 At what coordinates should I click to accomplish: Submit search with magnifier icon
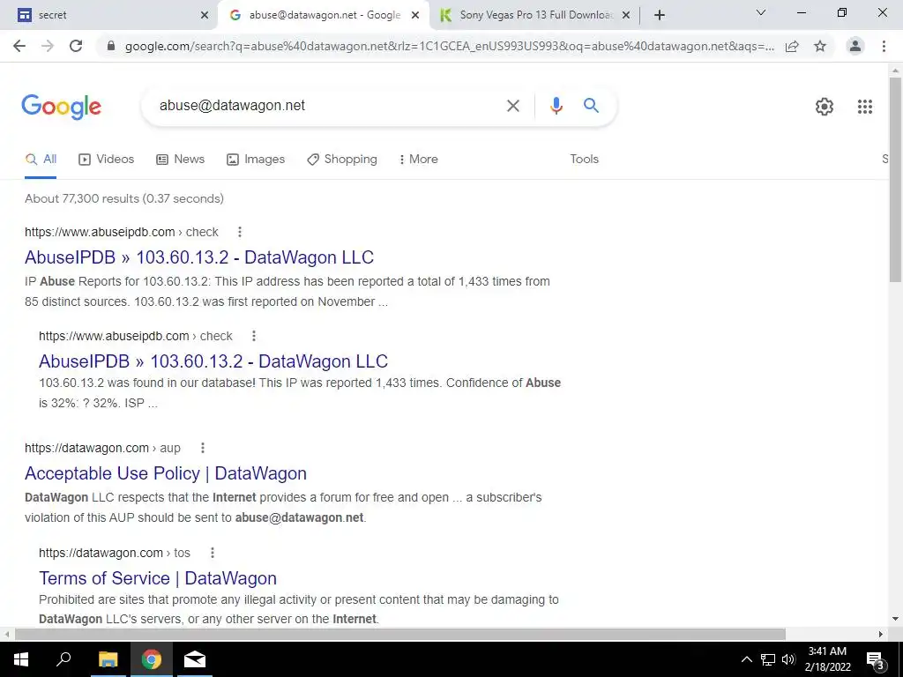tap(591, 106)
